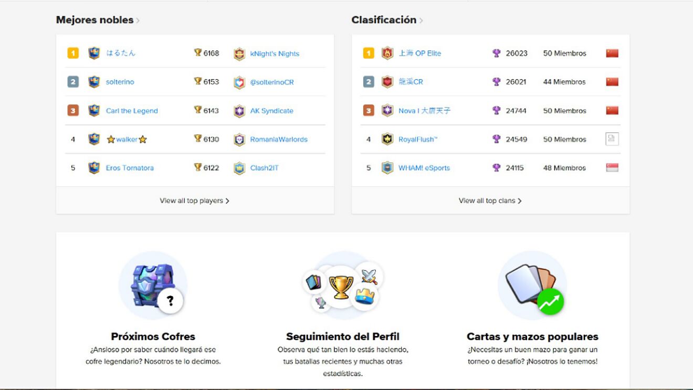This screenshot has width=693, height=390.
Task: Click the Clash2IT clan badge icon
Action: (239, 168)
